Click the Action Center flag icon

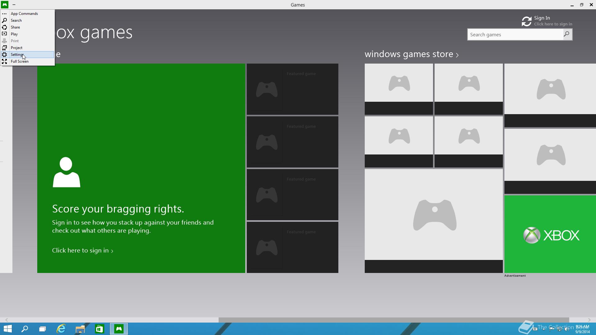[551, 329]
